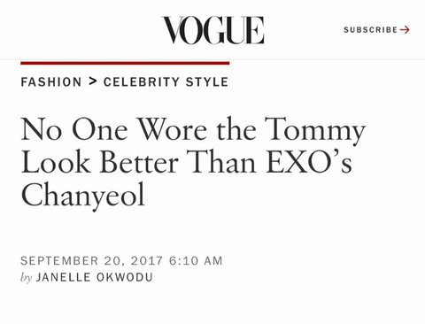
Task: Click the 6:10 AM timestamp
Action: point(196,261)
